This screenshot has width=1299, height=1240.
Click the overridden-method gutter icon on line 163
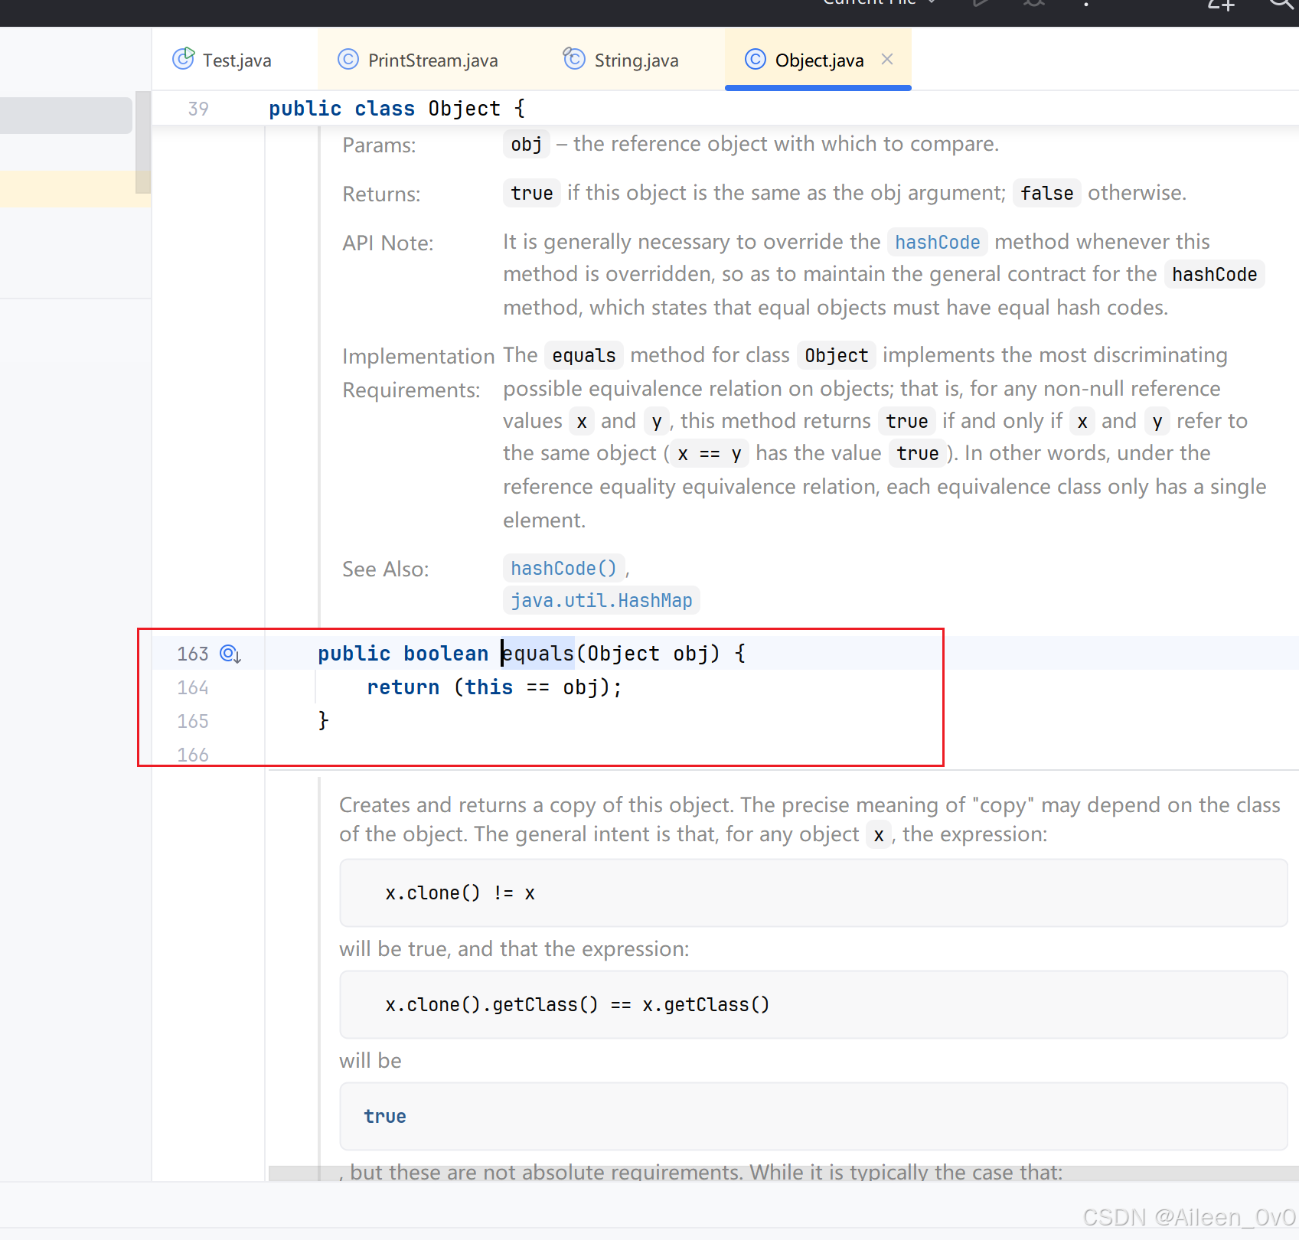pyautogui.click(x=230, y=654)
